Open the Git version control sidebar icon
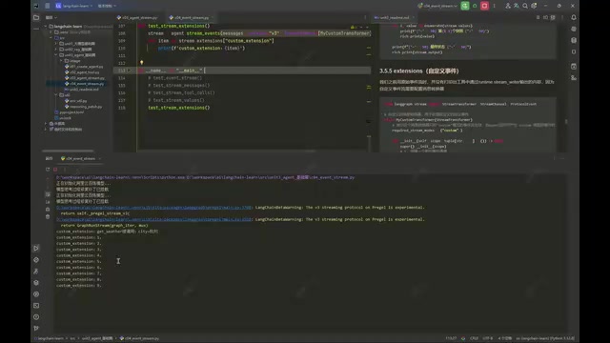 click(36, 328)
